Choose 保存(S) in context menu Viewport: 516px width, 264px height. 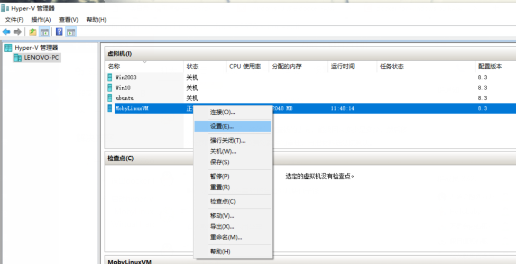(233, 162)
